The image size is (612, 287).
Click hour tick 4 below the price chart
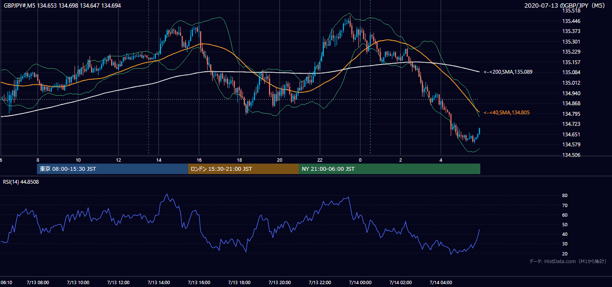click(441, 160)
